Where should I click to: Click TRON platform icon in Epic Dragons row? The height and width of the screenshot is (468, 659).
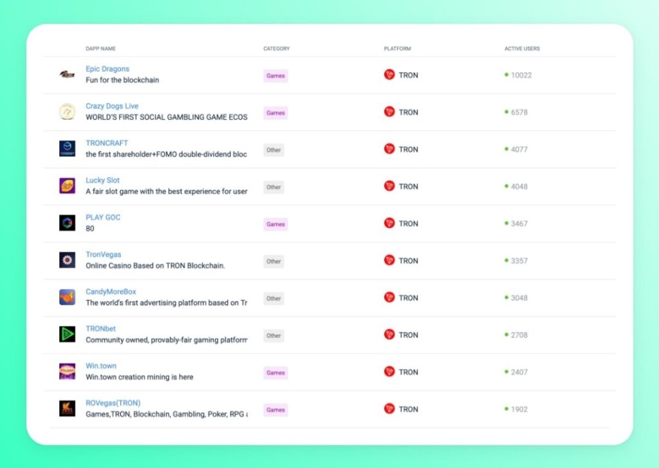click(389, 75)
